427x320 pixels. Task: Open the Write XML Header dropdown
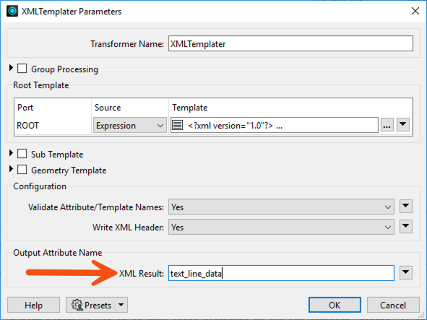281,227
